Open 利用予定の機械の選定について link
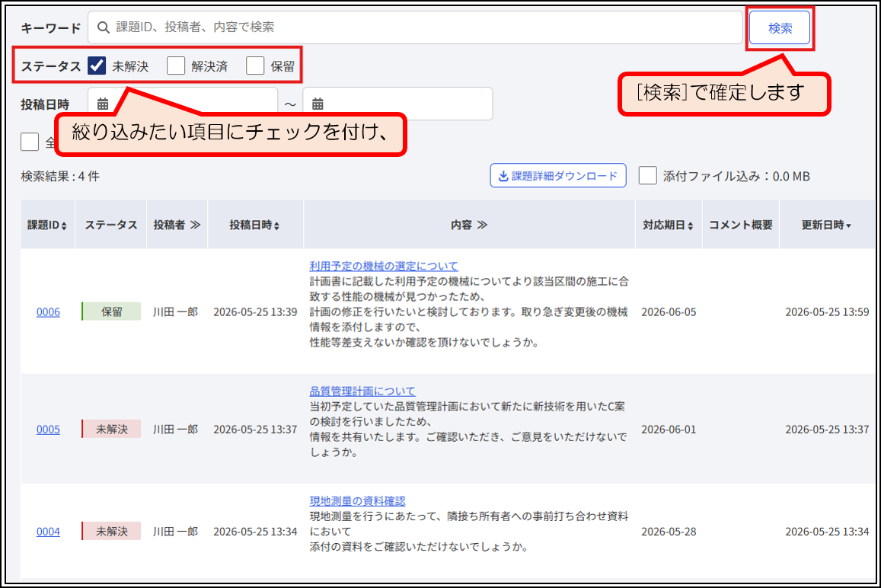 pos(384,266)
